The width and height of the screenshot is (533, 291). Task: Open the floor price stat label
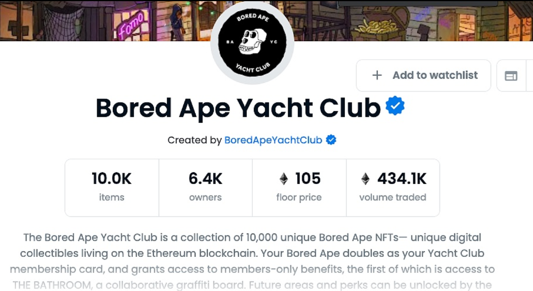point(299,198)
